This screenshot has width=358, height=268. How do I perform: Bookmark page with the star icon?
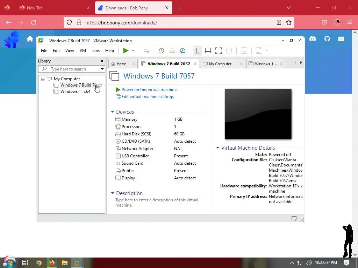[x=289, y=22]
